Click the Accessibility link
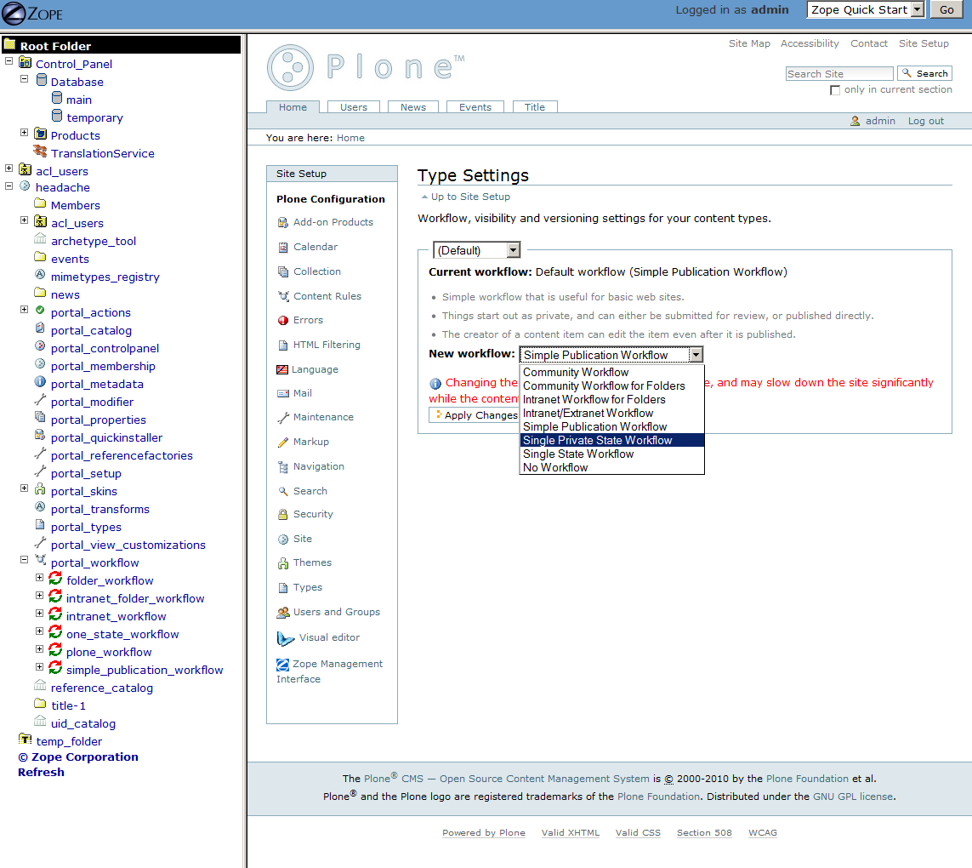 pyautogui.click(x=810, y=43)
